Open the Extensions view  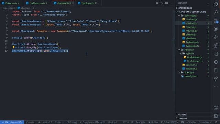tap(216, 45)
